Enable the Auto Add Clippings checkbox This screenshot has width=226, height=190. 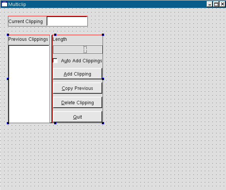(x=55, y=60)
